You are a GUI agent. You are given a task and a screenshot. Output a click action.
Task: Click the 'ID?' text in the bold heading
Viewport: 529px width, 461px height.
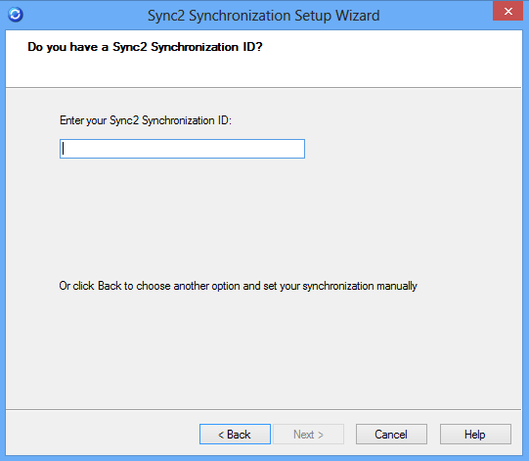coord(252,47)
